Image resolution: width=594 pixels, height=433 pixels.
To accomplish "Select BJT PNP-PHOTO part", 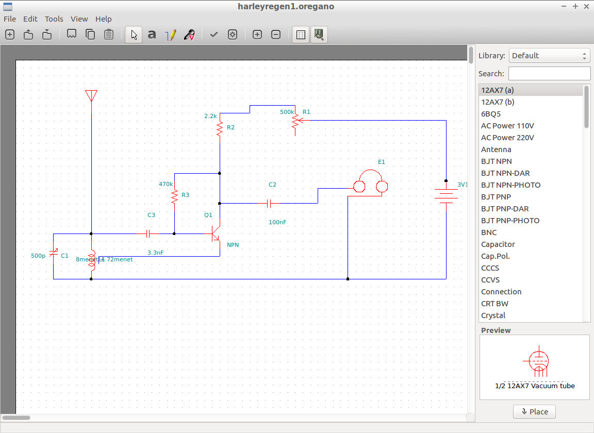I will 531,221.
